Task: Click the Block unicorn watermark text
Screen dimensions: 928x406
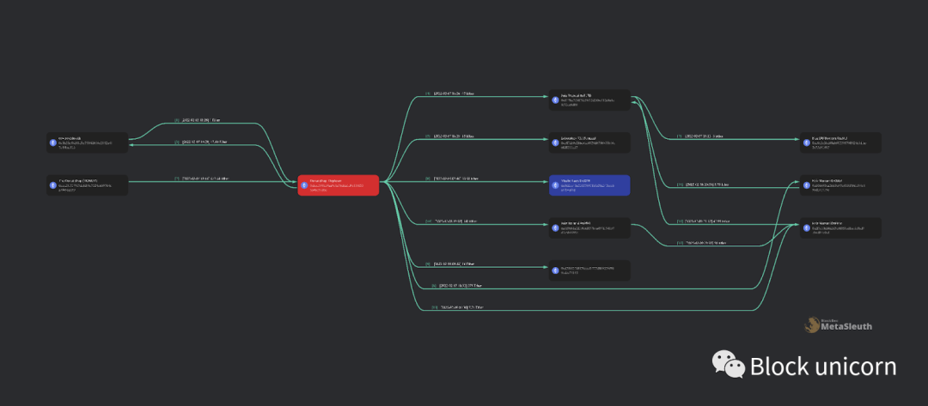Action: tap(823, 366)
